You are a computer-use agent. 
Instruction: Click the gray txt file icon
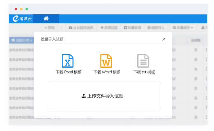[x=143, y=61]
